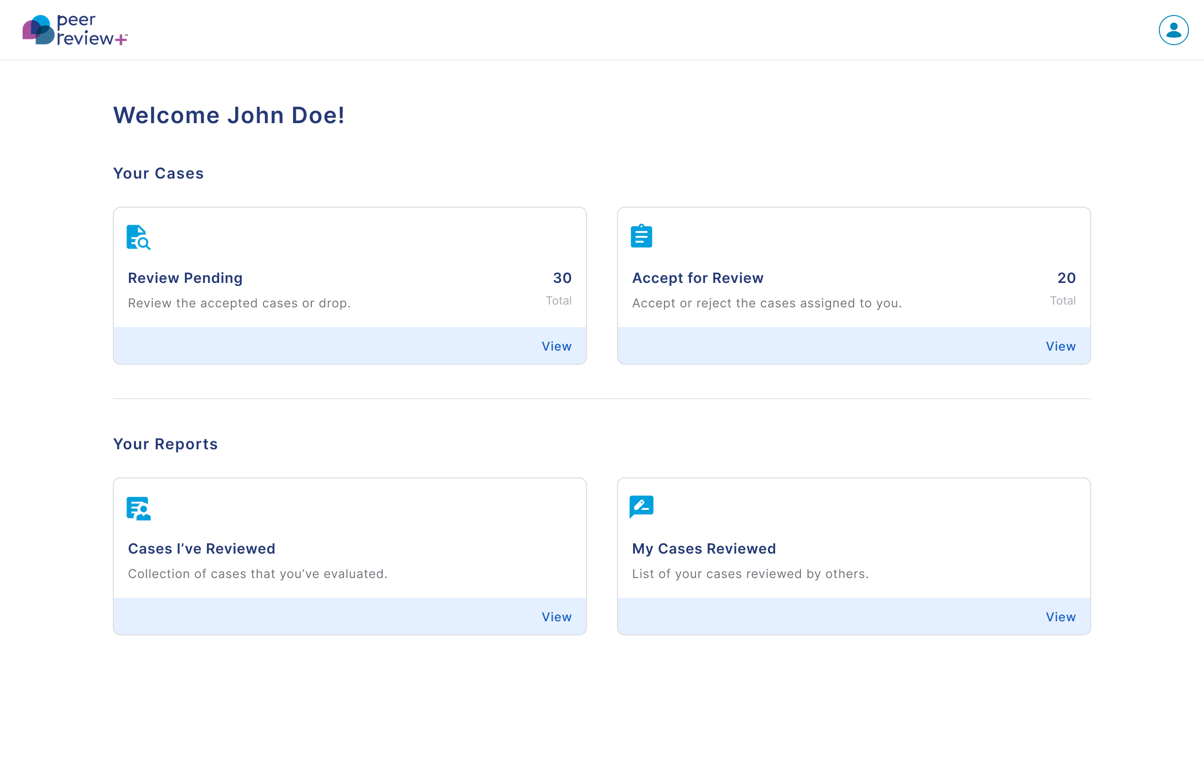Click the Your Cases section heading
The image size is (1204, 782).
pyautogui.click(x=158, y=173)
